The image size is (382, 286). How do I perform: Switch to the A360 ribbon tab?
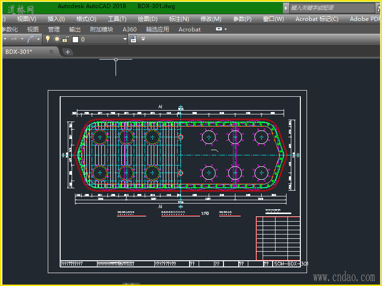(x=129, y=29)
